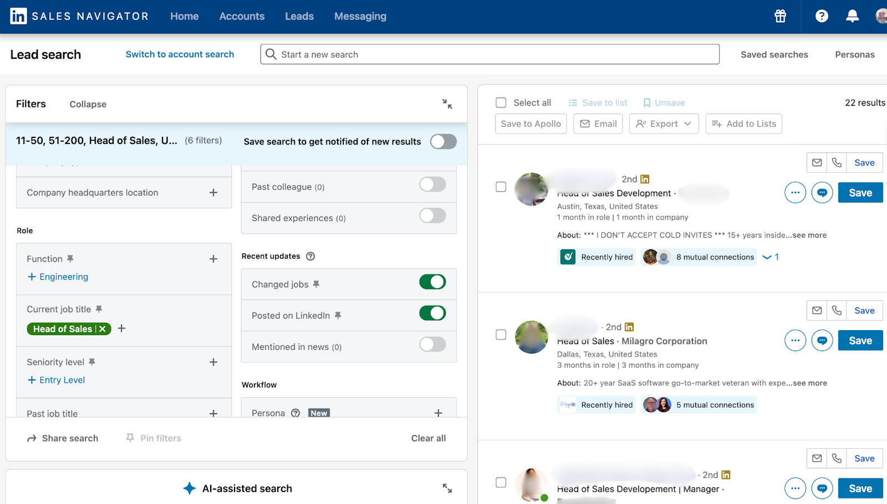887x504 pixels.
Task: Open the help question mark icon
Action: (822, 16)
